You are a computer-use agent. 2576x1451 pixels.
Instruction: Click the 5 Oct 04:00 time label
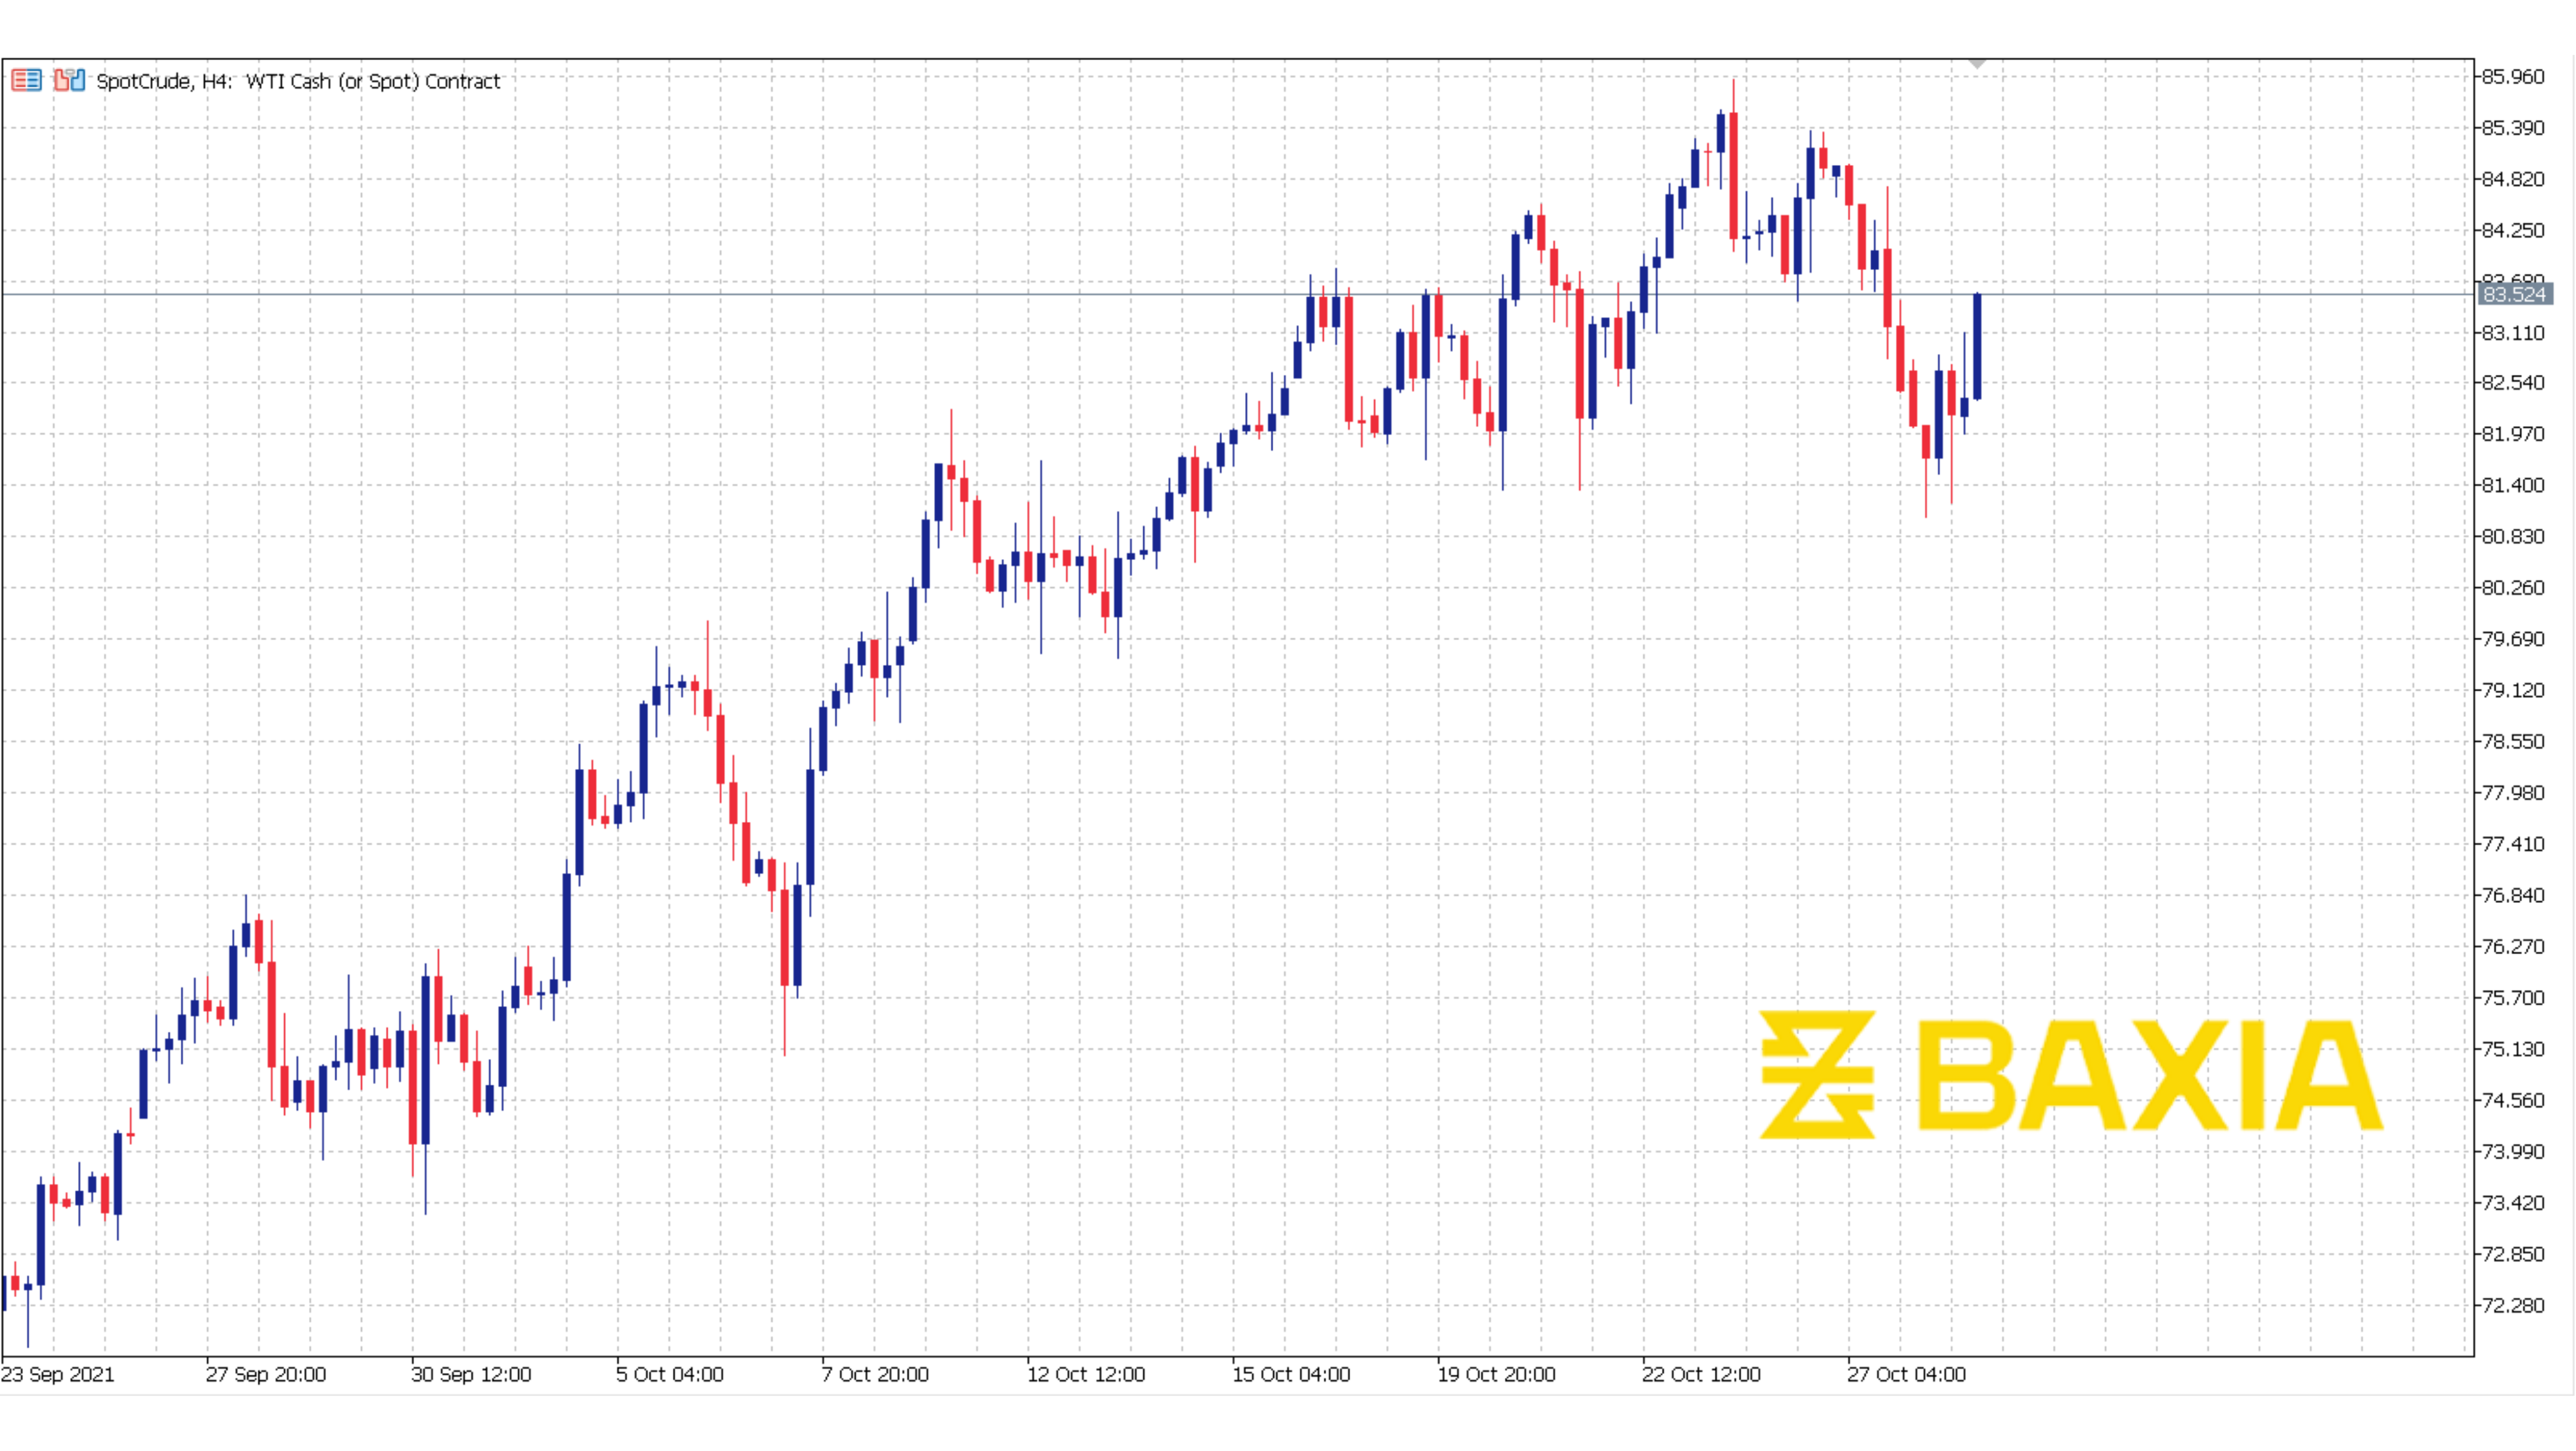[670, 1375]
